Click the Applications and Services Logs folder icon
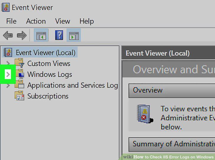 19,84
